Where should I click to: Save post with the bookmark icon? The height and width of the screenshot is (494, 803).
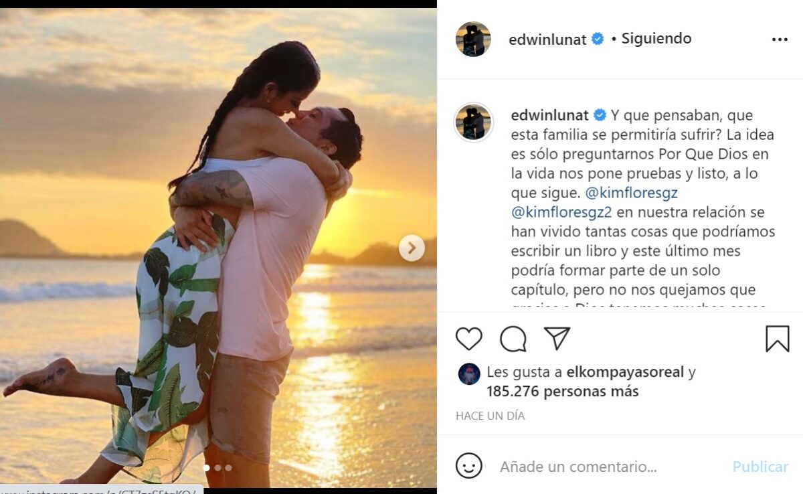click(777, 339)
